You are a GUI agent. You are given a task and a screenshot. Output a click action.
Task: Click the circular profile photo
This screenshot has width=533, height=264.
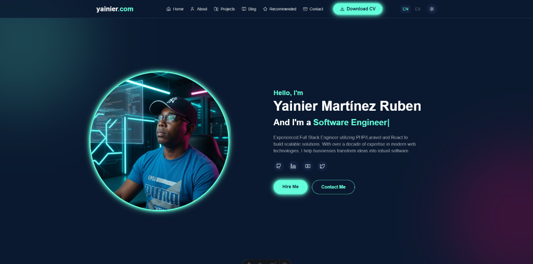pyautogui.click(x=159, y=141)
